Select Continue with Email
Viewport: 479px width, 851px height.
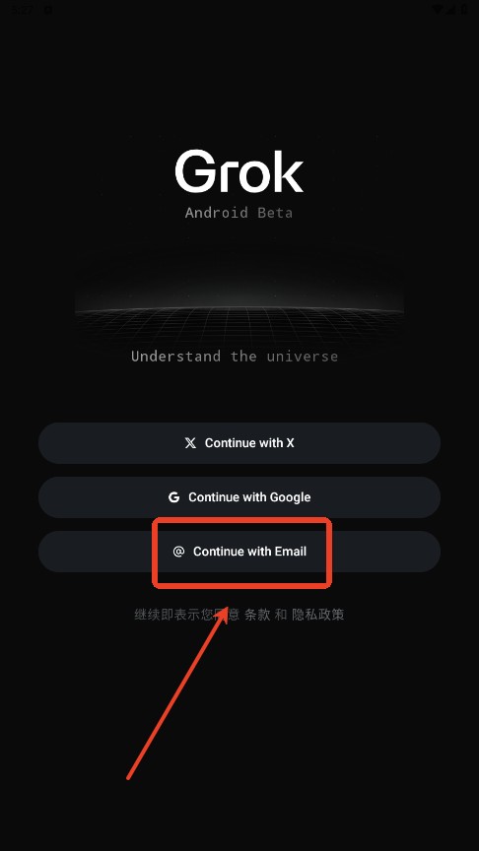pyautogui.click(x=239, y=552)
